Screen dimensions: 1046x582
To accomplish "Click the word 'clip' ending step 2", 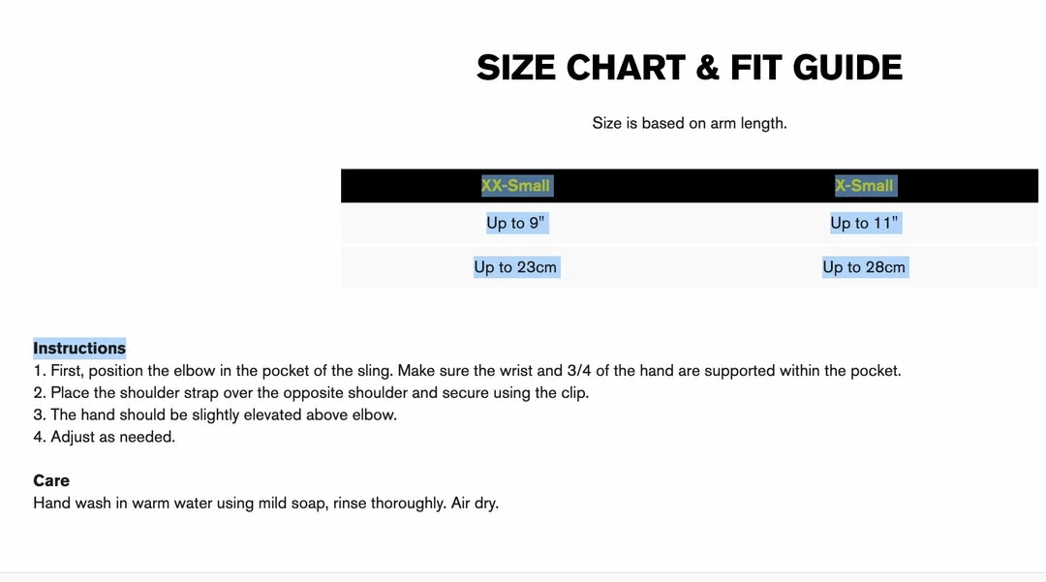I will pos(573,393).
